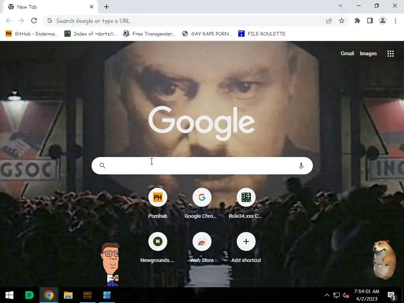Open the Google Chro... shortcut tile
The image size is (404, 303).
(202, 204)
